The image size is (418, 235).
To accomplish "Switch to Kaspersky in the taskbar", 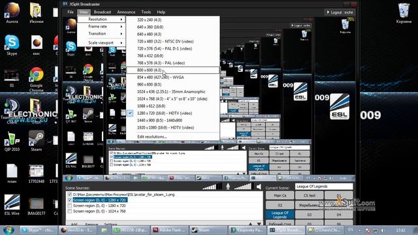I will (247, 230).
